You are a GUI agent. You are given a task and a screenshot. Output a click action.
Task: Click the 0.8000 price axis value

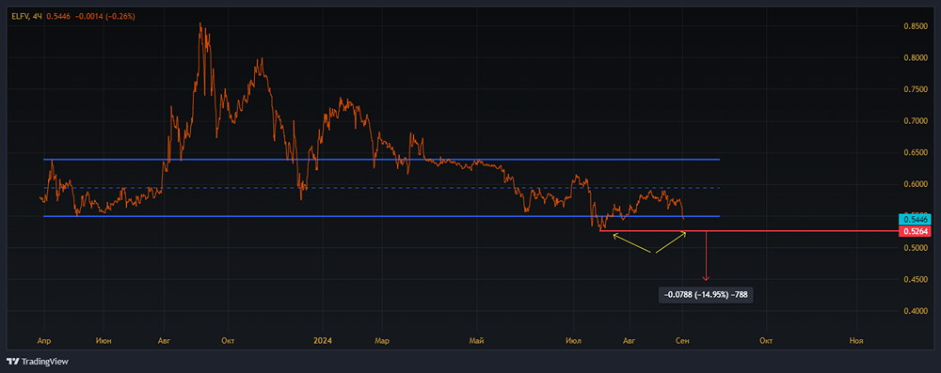click(916, 57)
